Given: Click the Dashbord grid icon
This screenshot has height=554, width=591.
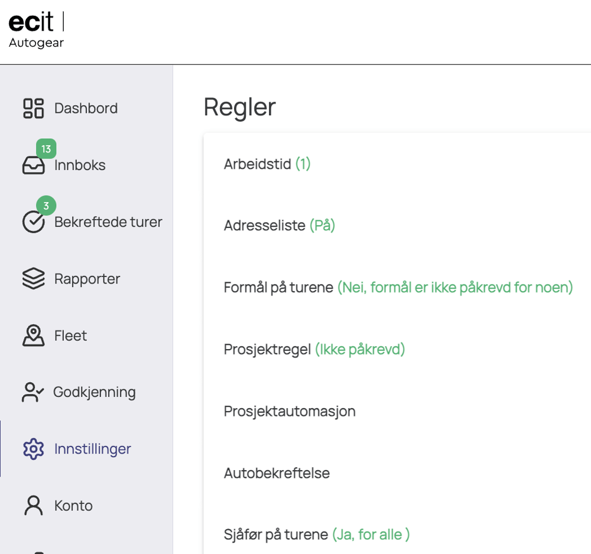Looking at the screenshot, I should (34, 108).
